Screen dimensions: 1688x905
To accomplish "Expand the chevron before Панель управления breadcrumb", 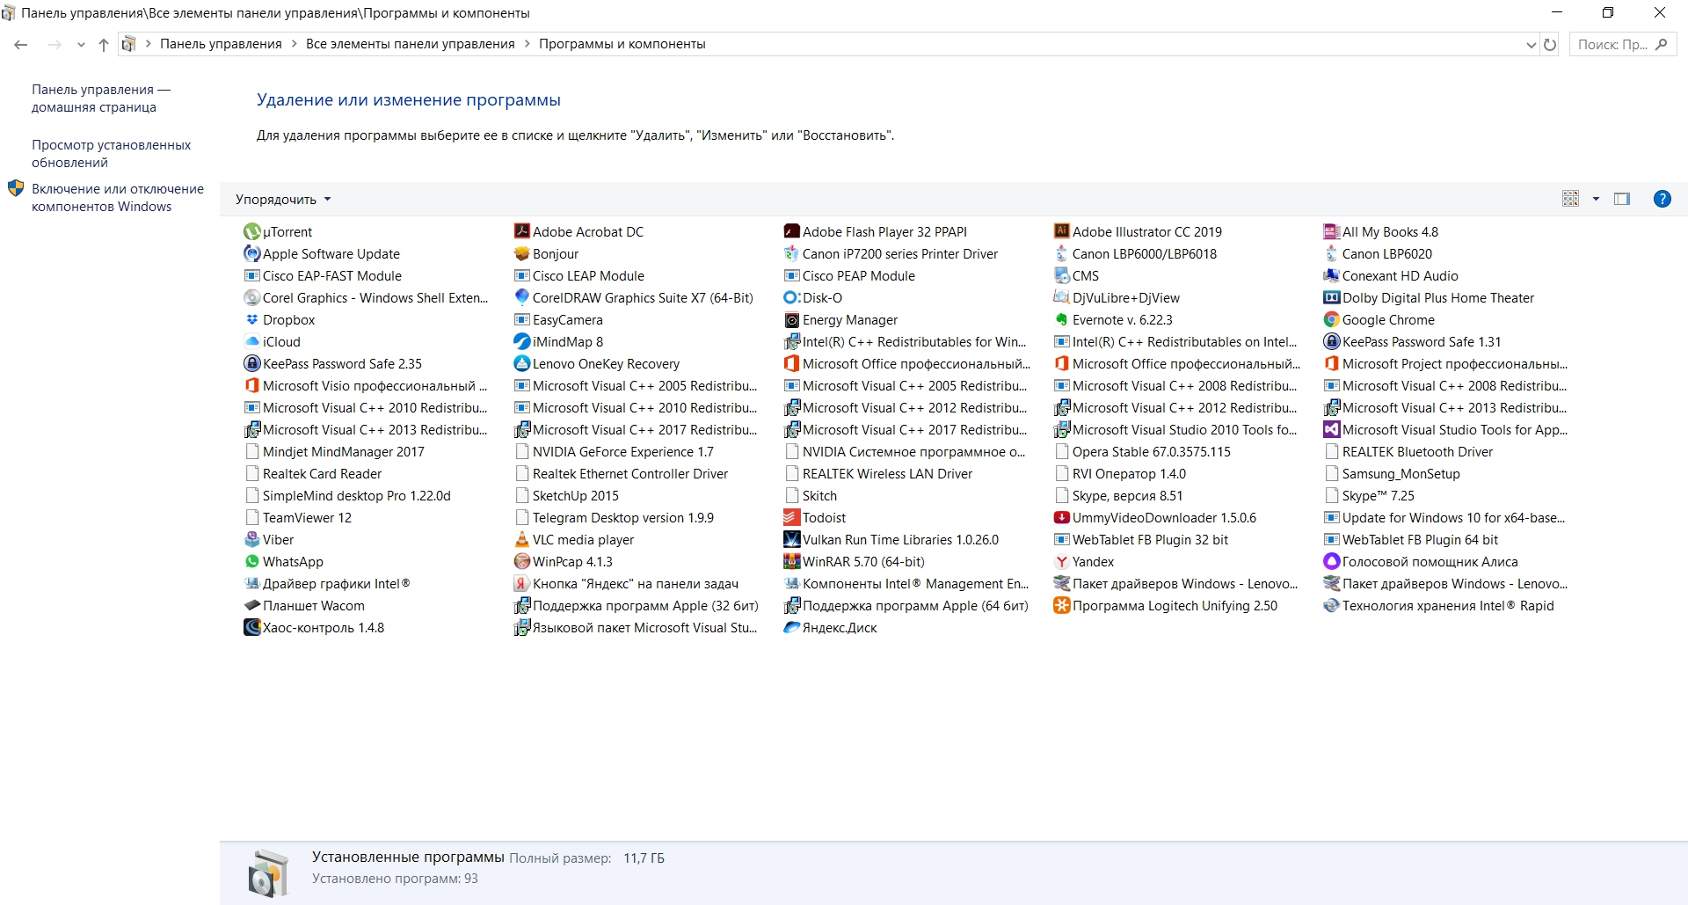I will [x=149, y=44].
